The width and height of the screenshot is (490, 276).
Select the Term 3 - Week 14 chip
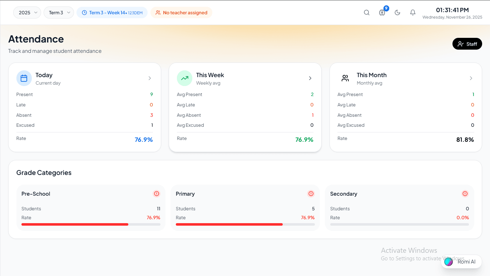click(112, 12)
